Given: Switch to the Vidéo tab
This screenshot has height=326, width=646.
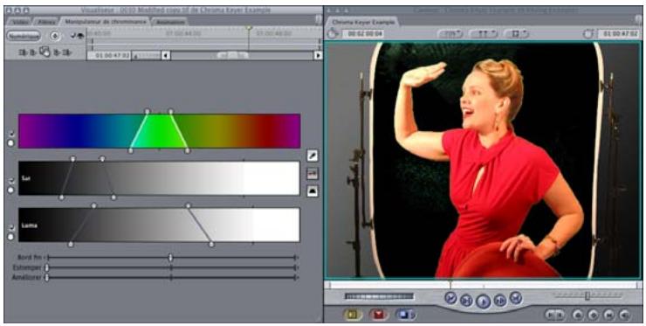Looking at the screenshot, I should click(x=20, y=22).
